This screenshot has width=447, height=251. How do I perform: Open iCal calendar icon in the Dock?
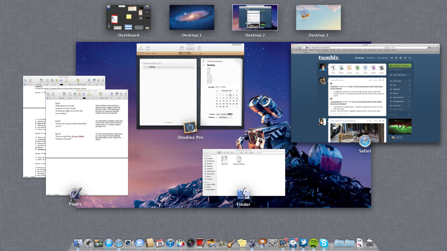tap(160, 243)
